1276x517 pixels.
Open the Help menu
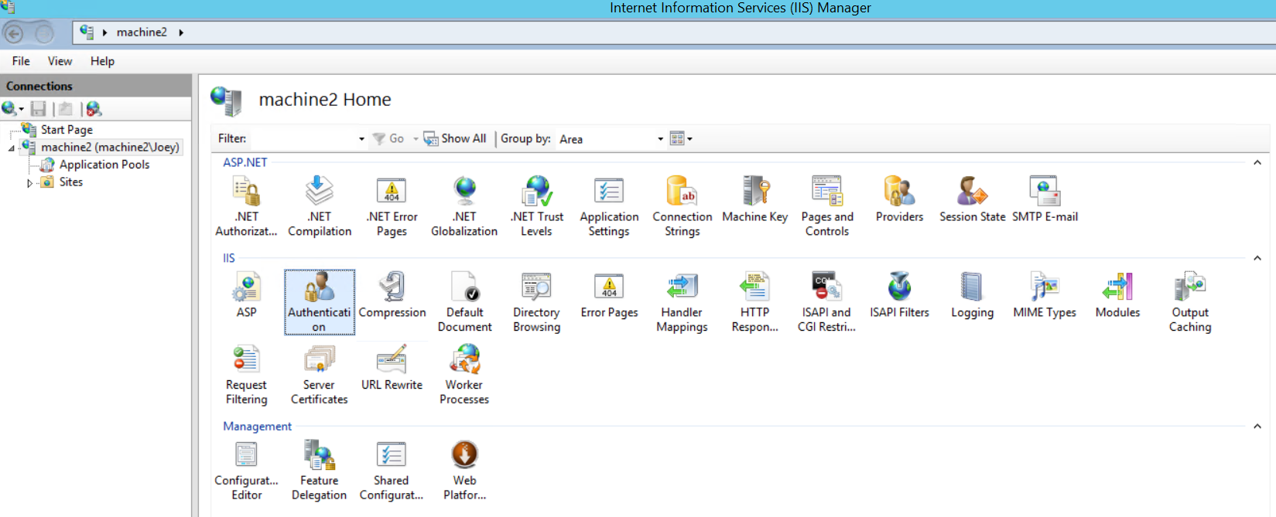[102, 61]
